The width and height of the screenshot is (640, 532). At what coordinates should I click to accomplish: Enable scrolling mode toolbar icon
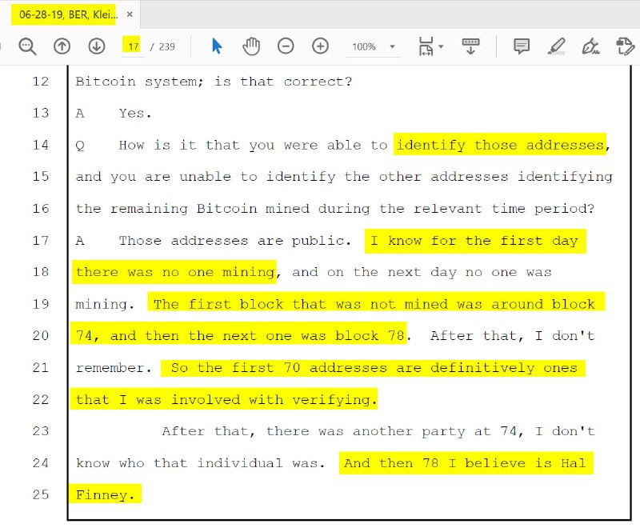coord(470,46)
